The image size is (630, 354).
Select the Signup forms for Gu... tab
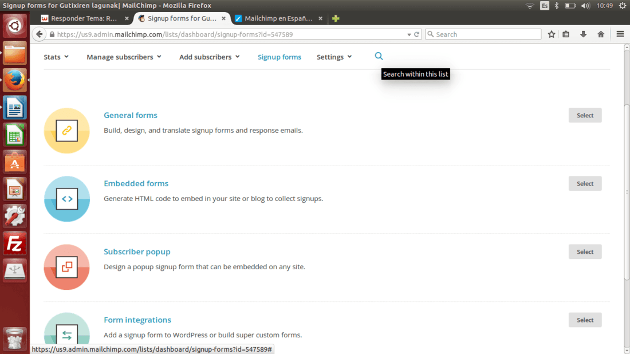point(182,18)
